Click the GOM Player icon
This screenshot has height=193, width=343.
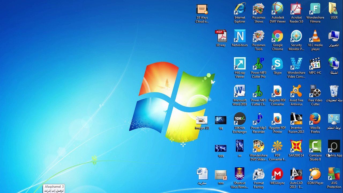coord(315,176)
